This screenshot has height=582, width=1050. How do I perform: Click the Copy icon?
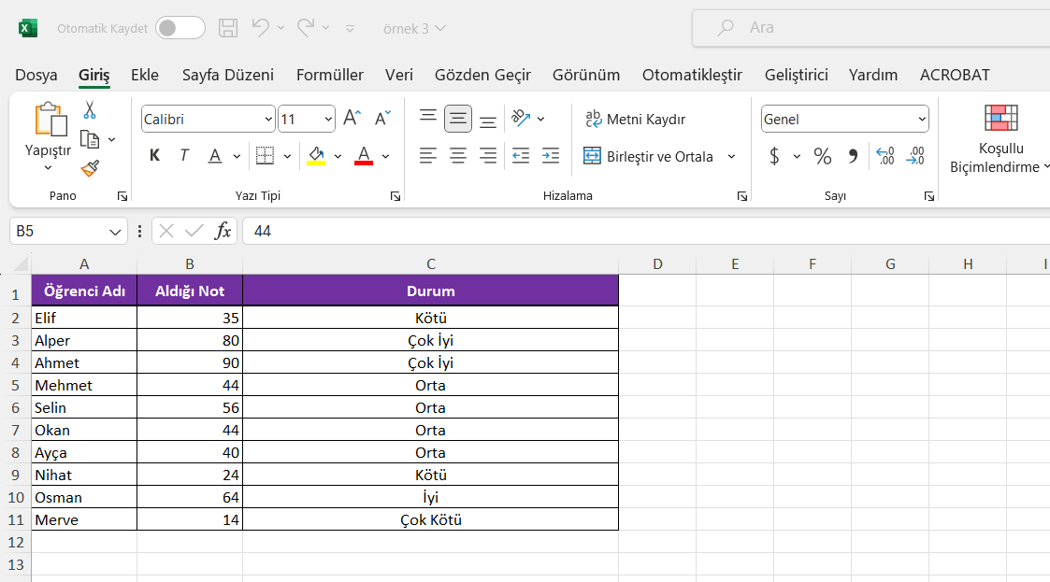[x=90, y=139]
